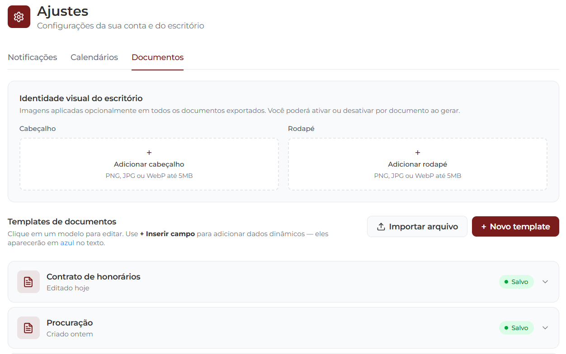Click 'Identidade visual do escritório' heading

[x=81, y=98]
